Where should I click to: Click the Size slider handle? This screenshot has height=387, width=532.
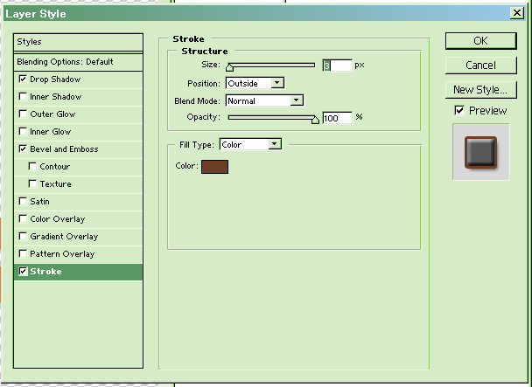230,66
